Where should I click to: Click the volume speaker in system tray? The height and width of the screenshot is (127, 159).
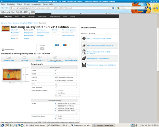pos(136,125)
